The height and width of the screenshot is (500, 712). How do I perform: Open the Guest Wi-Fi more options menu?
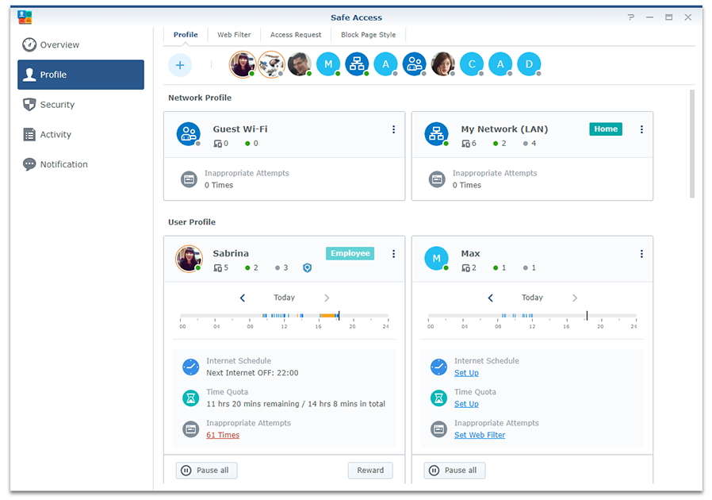point(393,129)
